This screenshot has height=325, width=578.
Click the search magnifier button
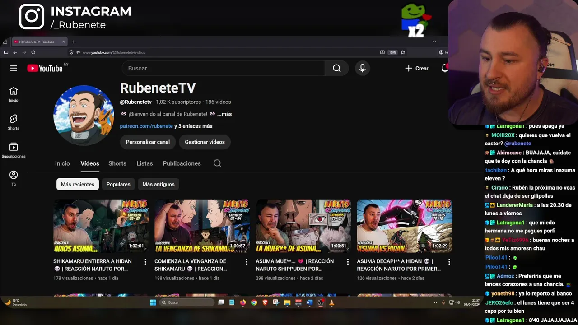(337, 68)
